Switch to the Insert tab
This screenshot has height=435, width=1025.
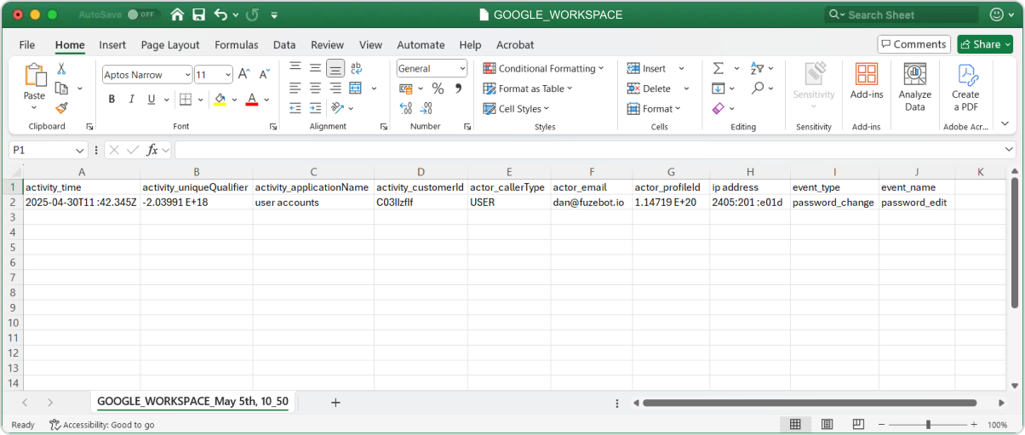click(x=112, y=44)
